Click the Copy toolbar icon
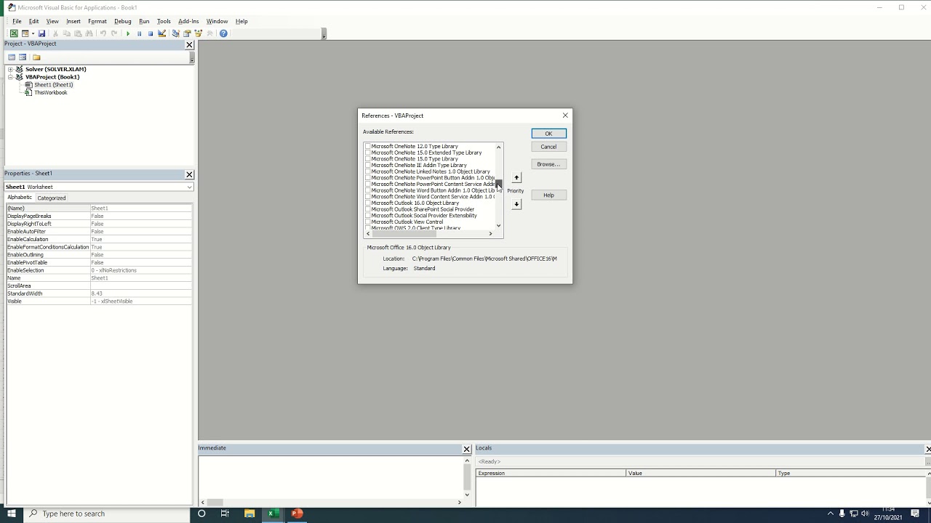This screenshot has width=931, height=523. click(66, 33)
